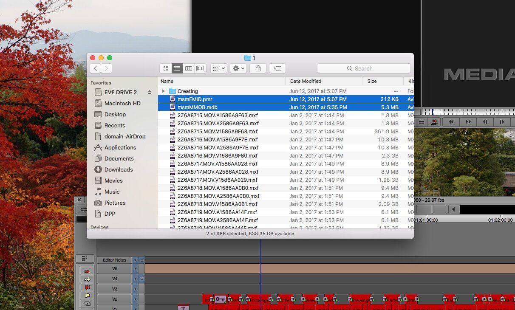Select the title T clip on V1
515x310 pixels.
point(183,307)
